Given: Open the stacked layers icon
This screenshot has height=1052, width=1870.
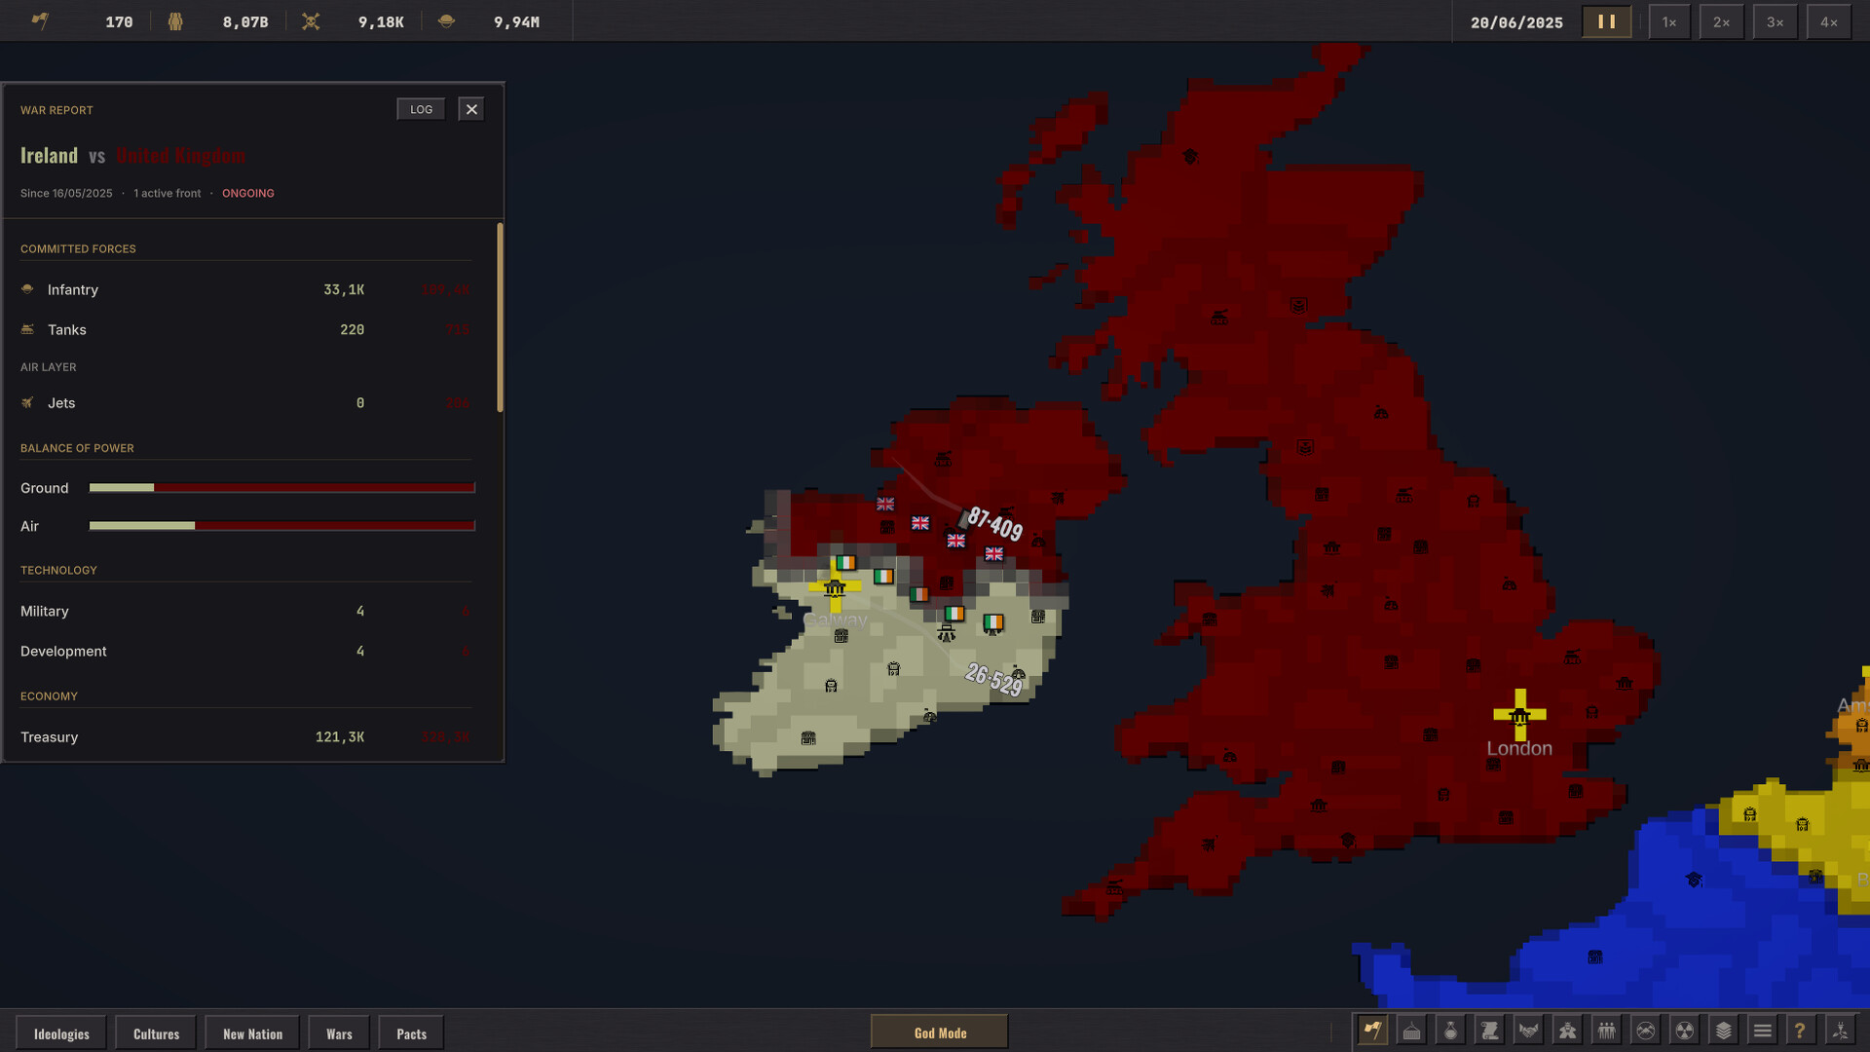Looking at the screenshot, I should tap(1723, 1031).
